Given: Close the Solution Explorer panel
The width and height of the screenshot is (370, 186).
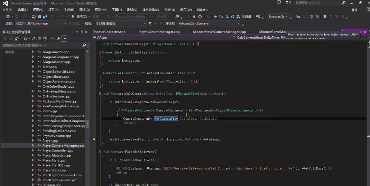Looking at the screenshot, I should [x=86, y=32].
